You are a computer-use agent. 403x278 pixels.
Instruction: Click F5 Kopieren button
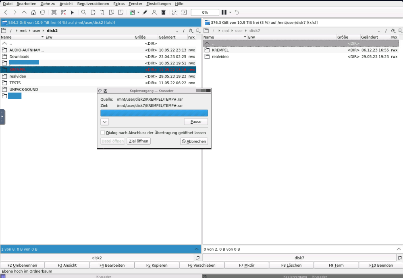coord(157,265)
